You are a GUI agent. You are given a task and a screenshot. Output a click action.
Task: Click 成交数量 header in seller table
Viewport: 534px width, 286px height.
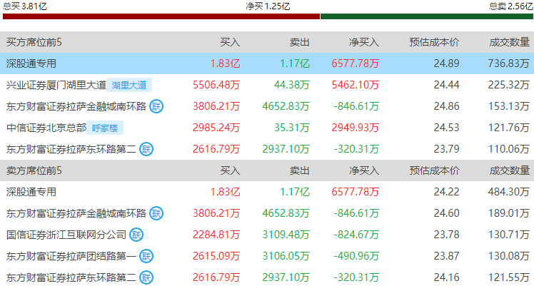pyautogui.click(x=510, y=170)
